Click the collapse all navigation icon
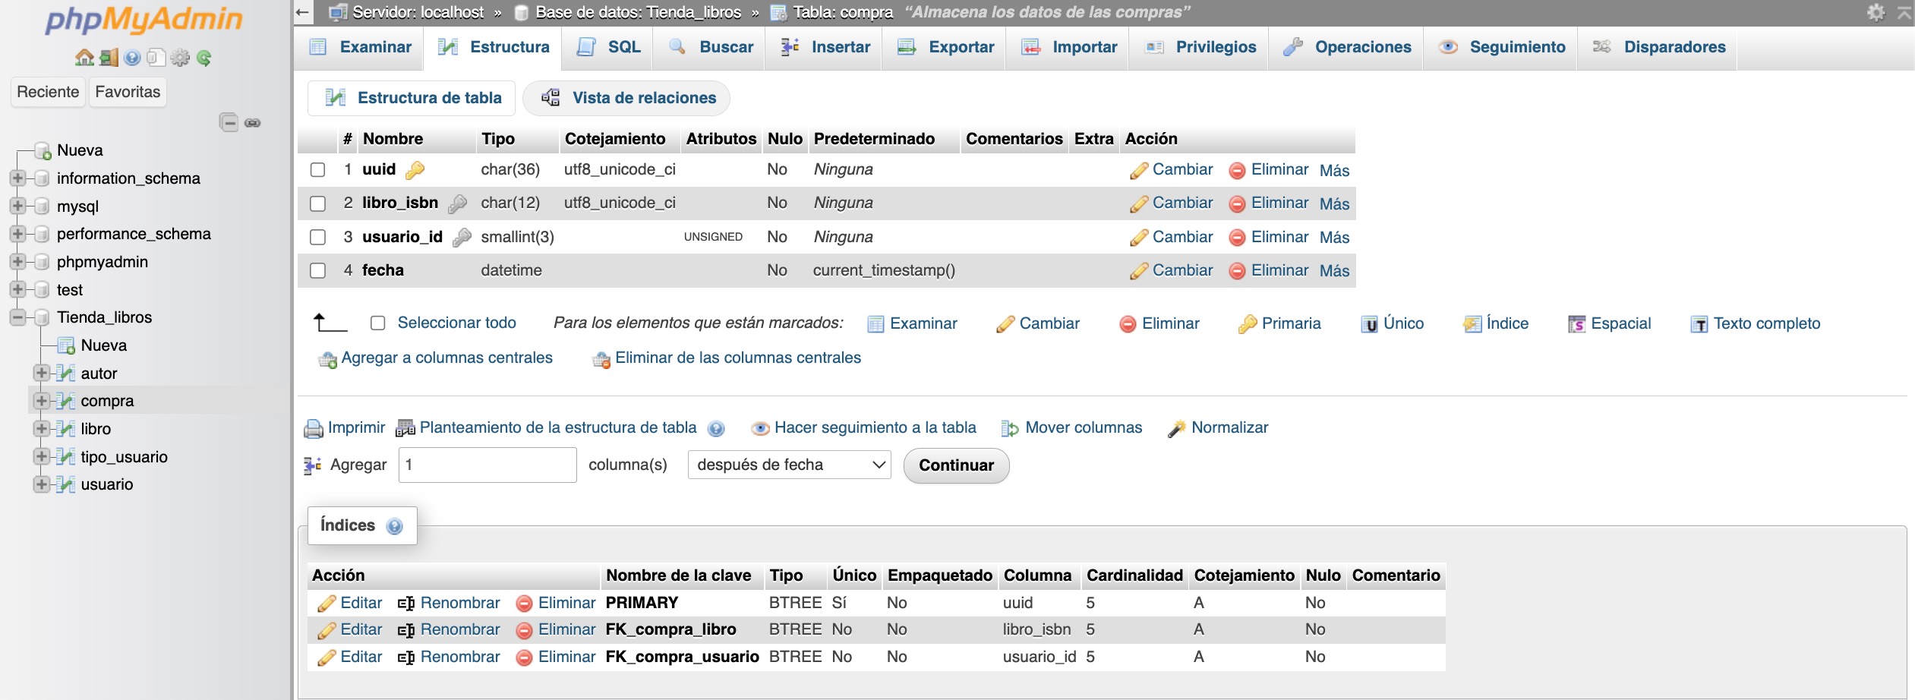The width and height of the screenshot is (1915, 700). (x=229, y=121)
